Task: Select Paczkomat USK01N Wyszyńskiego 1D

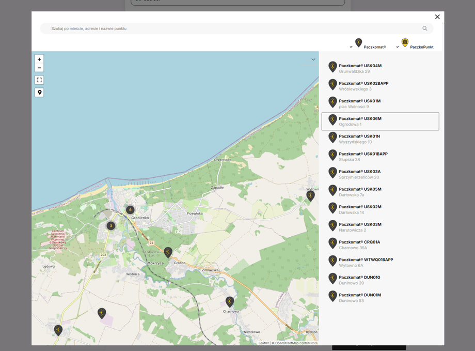Action: click(380, 139)
